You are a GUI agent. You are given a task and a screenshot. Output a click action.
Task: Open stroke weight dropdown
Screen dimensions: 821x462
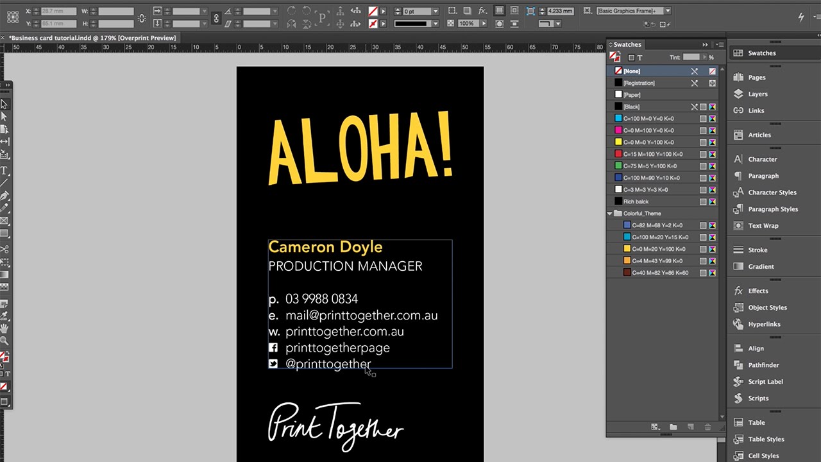[436, 12]
